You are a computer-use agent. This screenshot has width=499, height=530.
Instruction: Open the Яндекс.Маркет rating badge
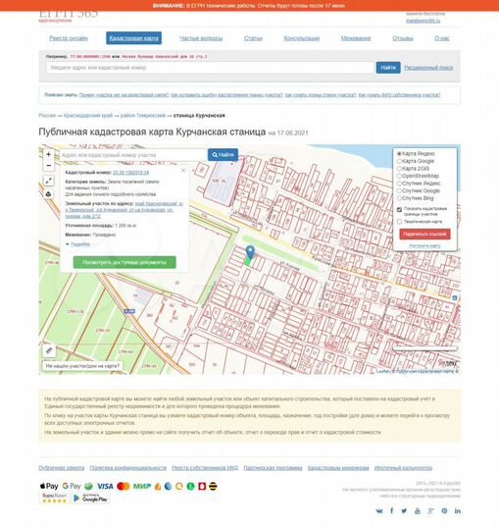tap(54, 498)
